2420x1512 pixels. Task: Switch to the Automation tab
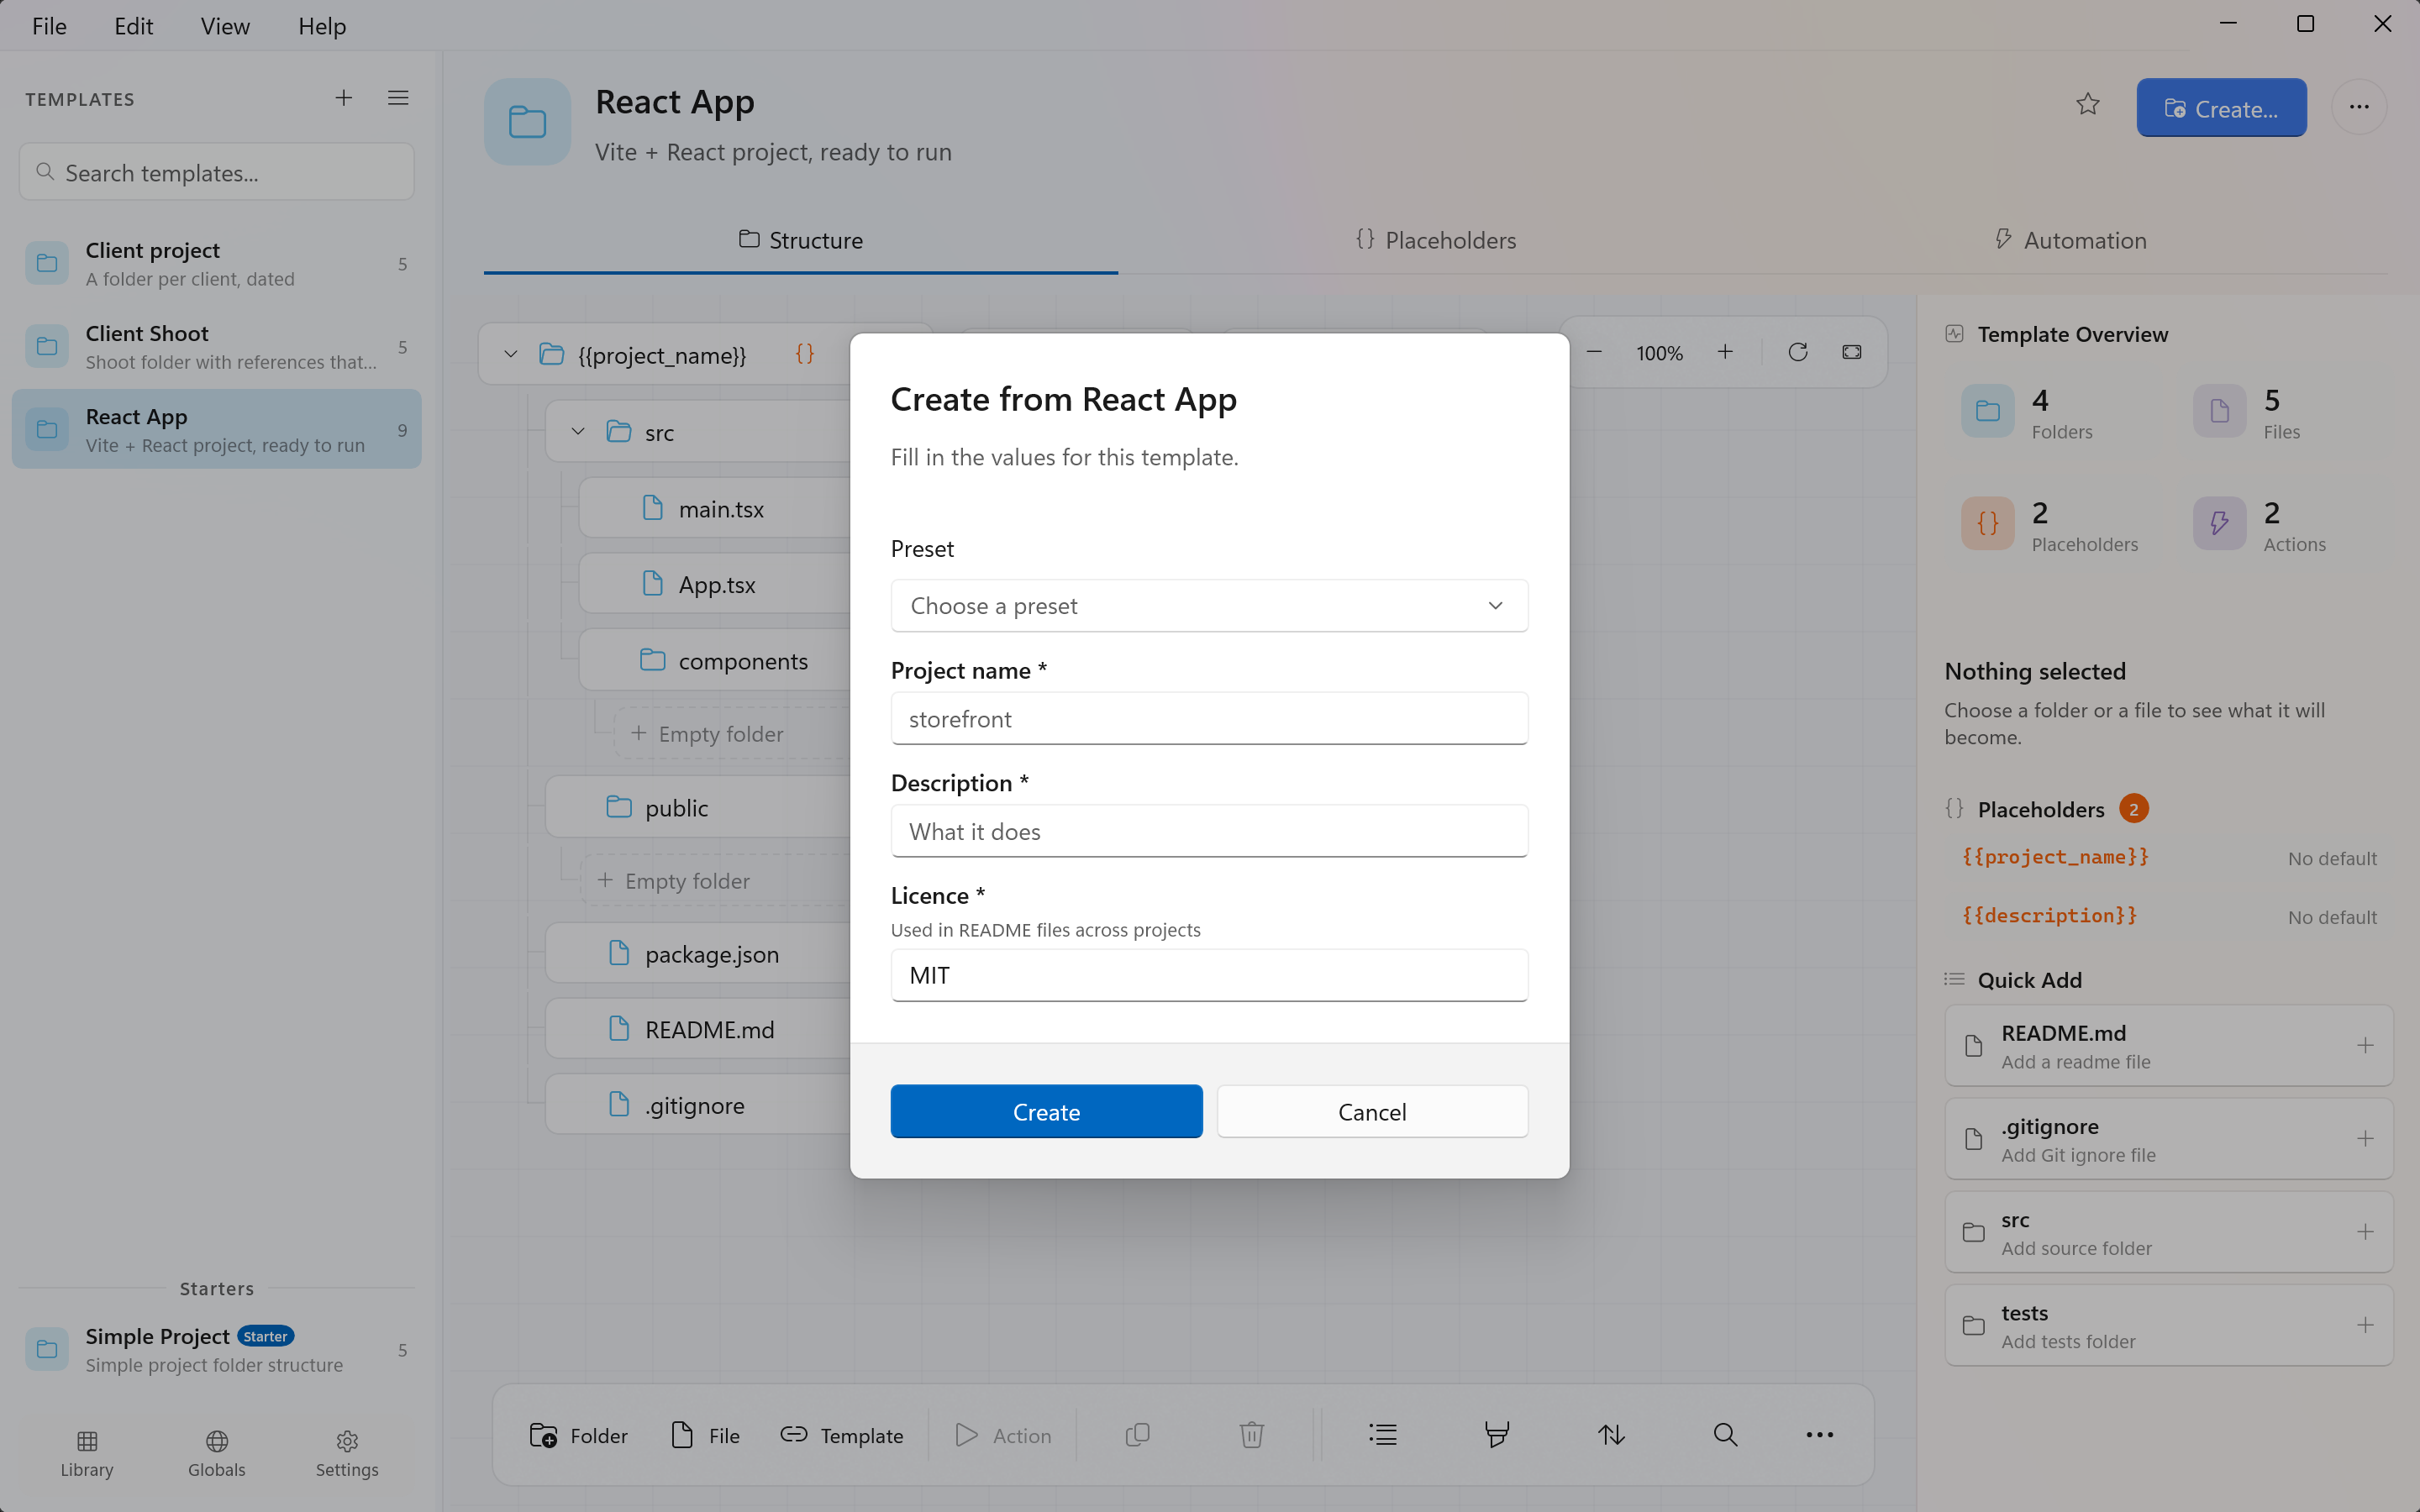2070,240
